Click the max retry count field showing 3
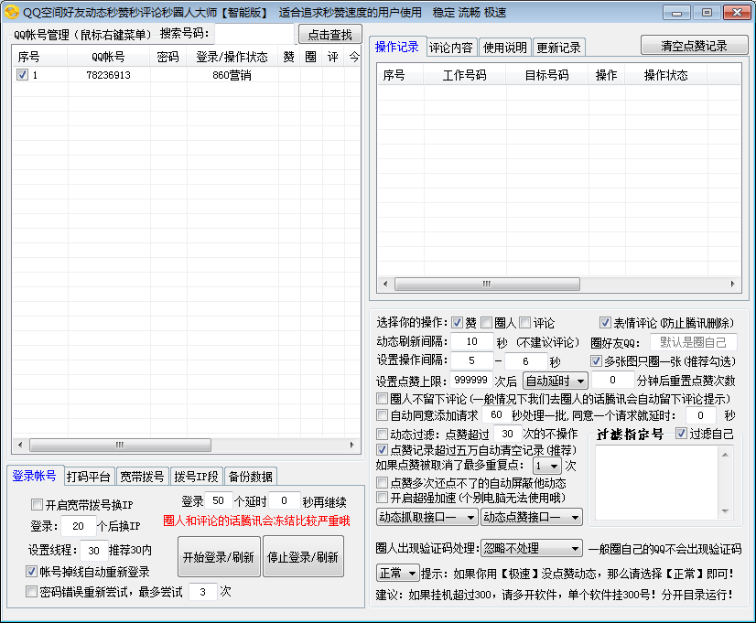 pos(202,592)
